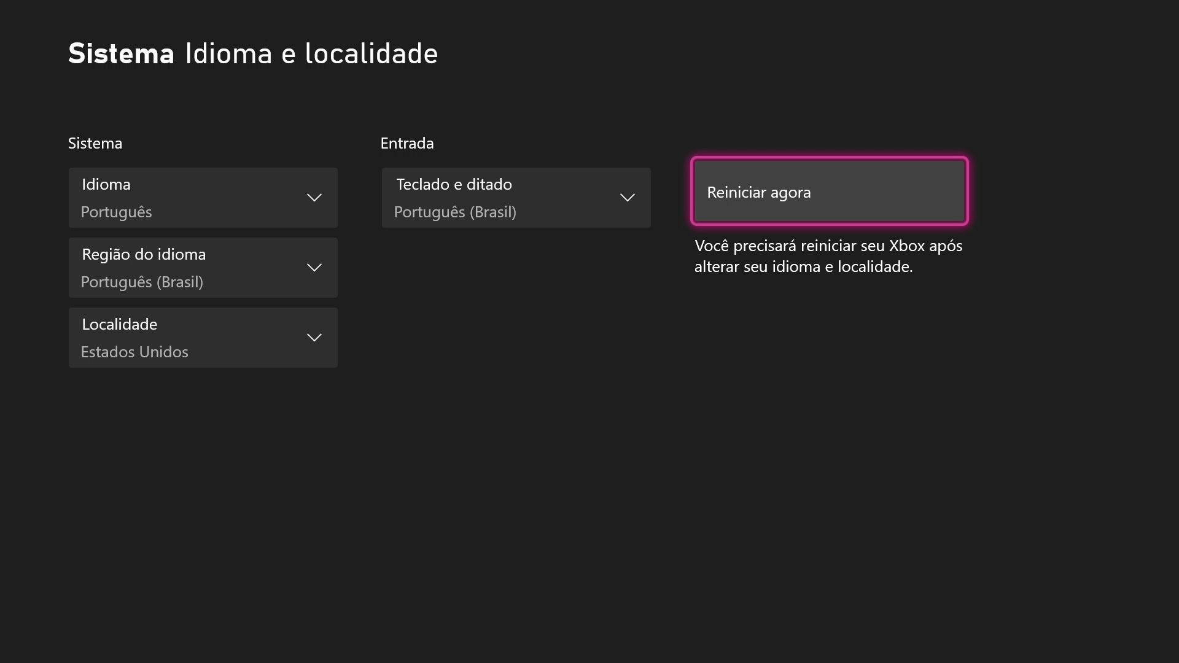Image resolution: width=1179 pixels, height=663 pixels.
Task: Click the chevron arrow in the Idioma box
Action: (314, 198)
